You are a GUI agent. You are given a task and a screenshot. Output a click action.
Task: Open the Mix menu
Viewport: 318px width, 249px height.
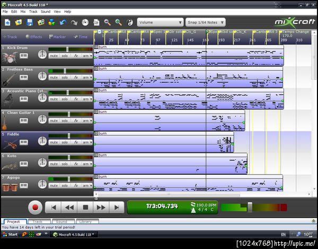click(x=23, y=12)
